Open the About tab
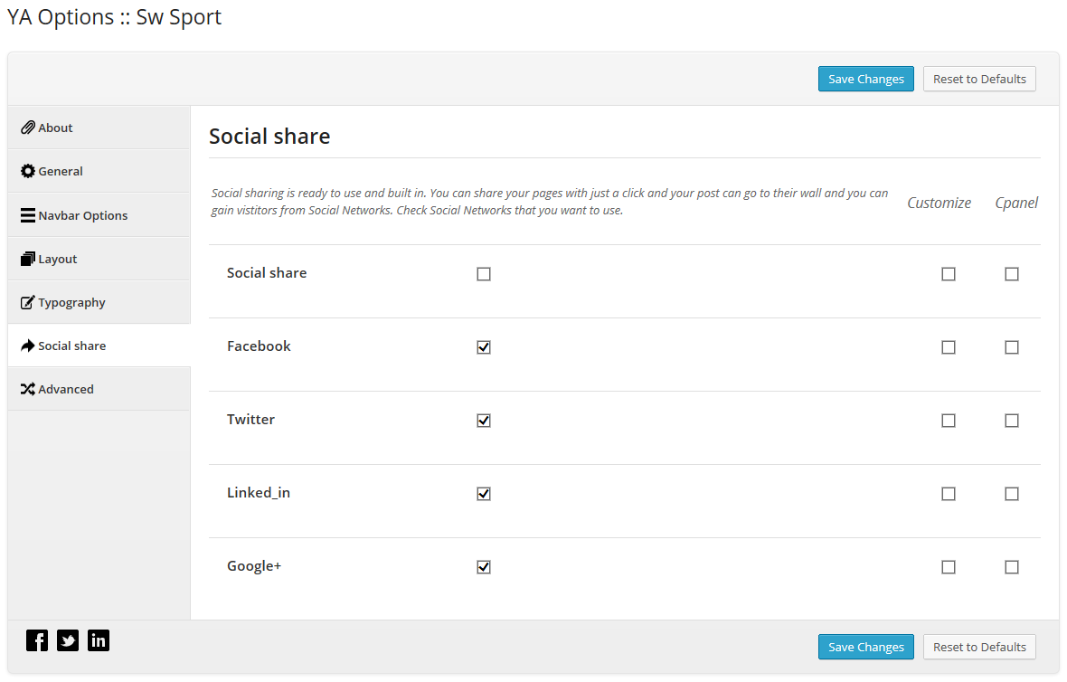This screenshot has width=1067, height=682. click(x=99, y=128)
